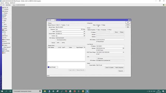Open taskbar search magnifier
Image resolution: width=166 pixels, height=93 pixels.
[6, 91]
